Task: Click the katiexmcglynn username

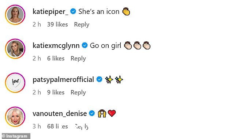Action: coord(56,46)
